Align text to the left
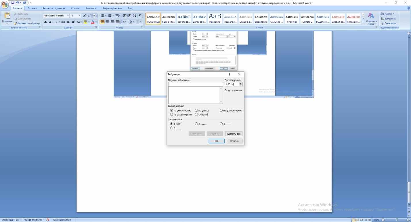 (x=102, y=22)
